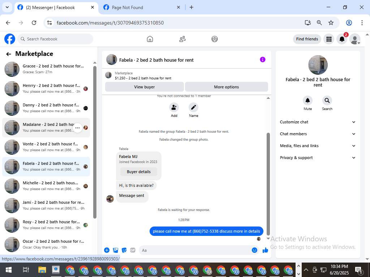Reload the page in Chrome
The height and width of the screenshot is (277, 370).
point(34,23)
